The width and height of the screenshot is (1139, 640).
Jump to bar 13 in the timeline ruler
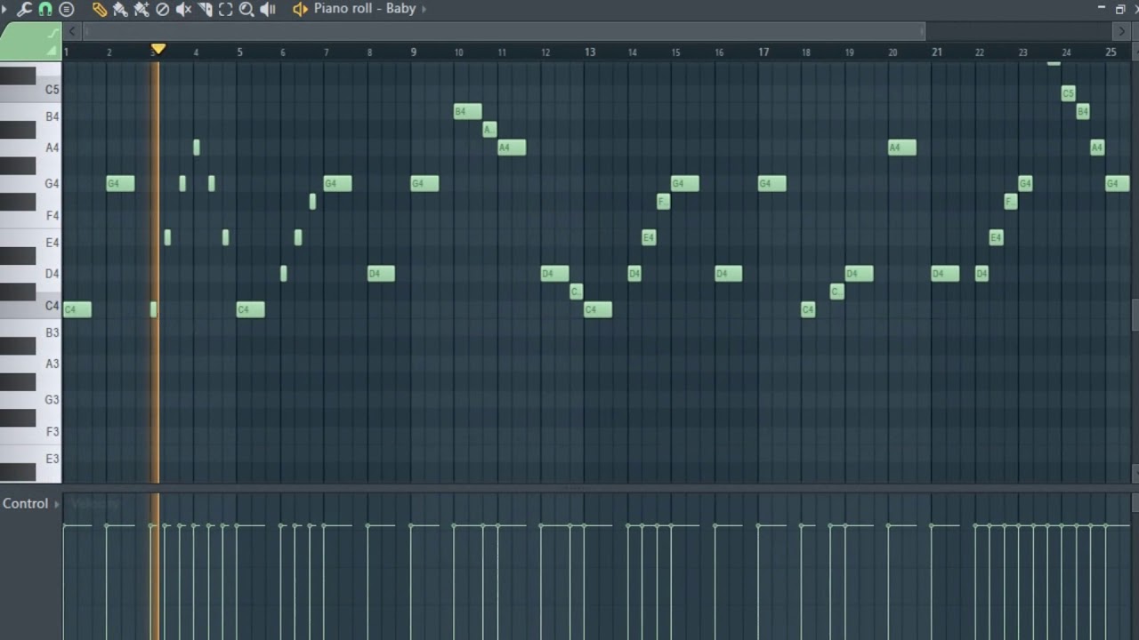(x=590, y=52)
